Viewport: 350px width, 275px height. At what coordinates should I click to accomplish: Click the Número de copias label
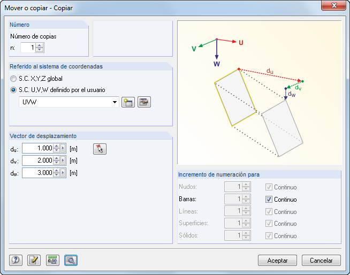[x=33, y=36]
